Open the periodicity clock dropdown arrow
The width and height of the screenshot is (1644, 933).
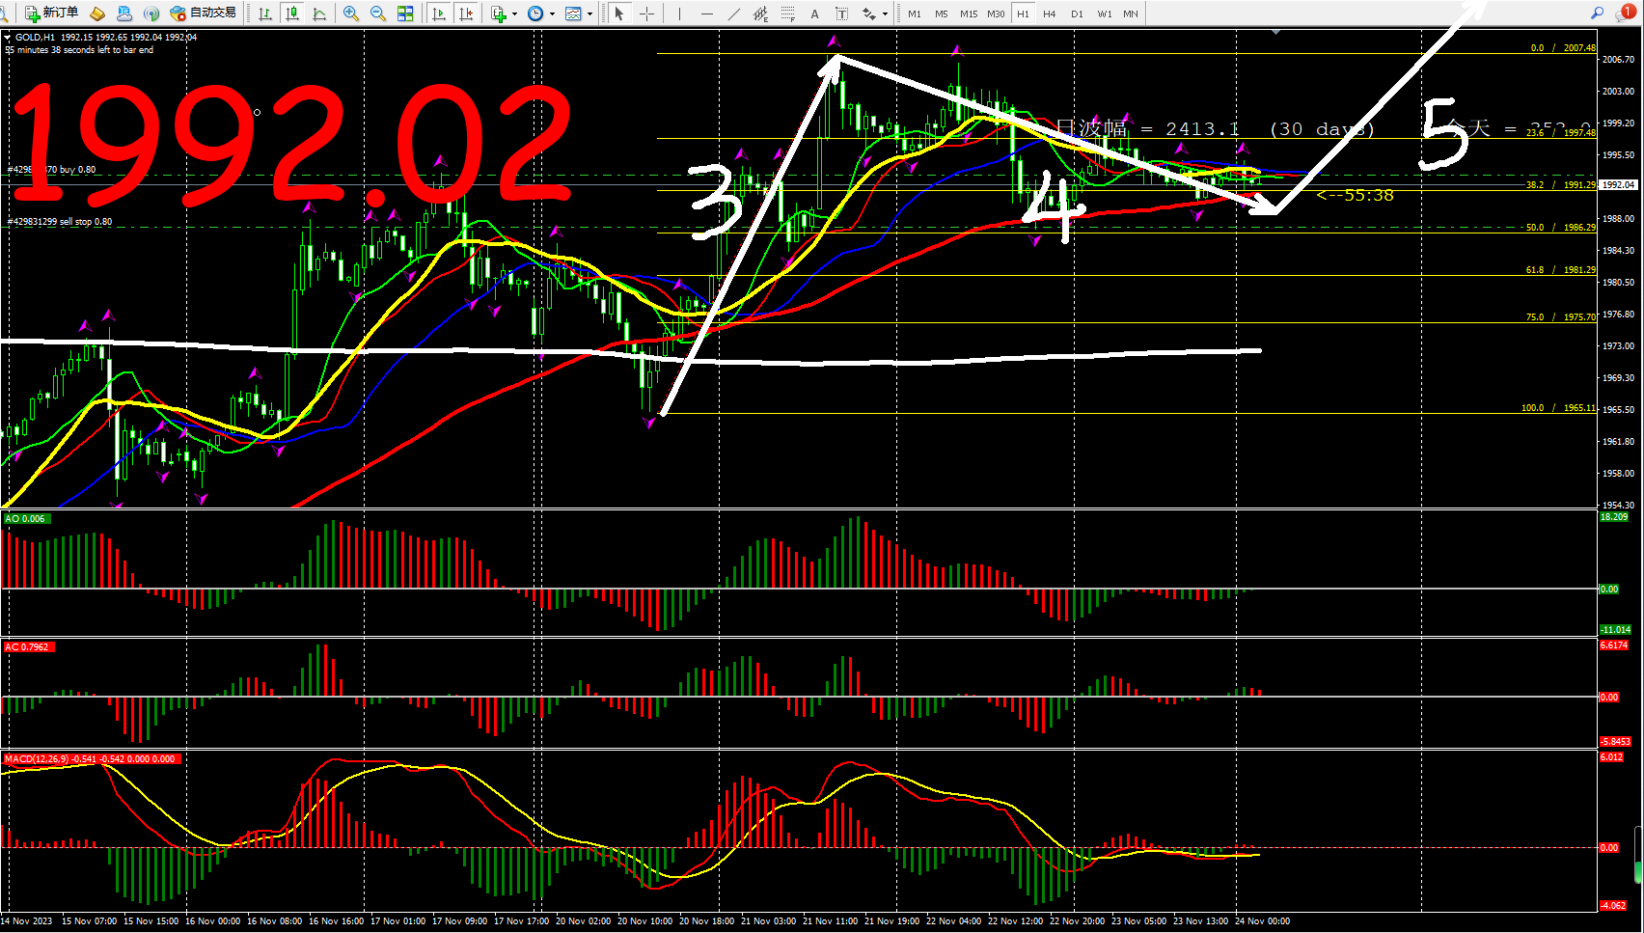(552, 14)
